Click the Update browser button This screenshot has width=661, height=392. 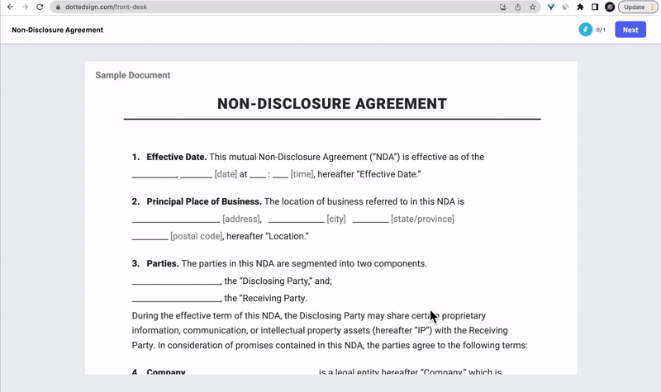[634, 7]
